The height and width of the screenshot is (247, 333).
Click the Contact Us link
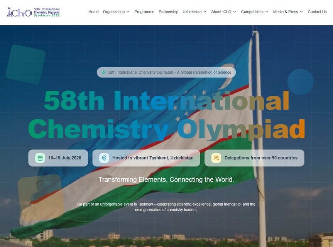click(x=317, y=12)
